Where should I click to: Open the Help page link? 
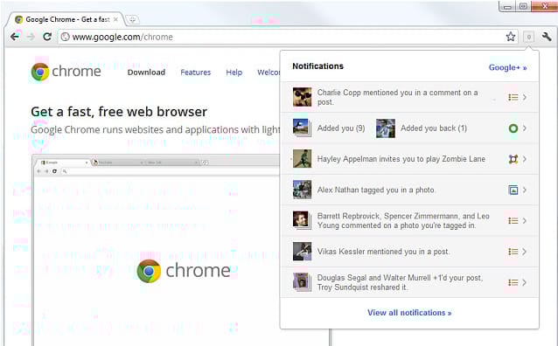234,73
